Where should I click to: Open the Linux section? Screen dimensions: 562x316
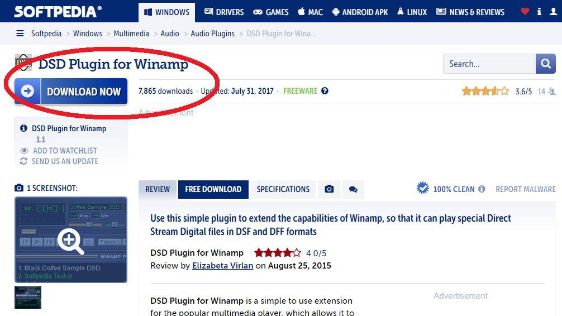pos(412,12)
